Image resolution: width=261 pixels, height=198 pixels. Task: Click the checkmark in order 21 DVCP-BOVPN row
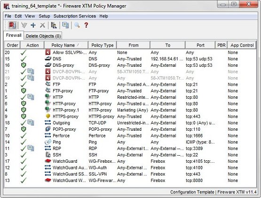click(x=24, y=71)
